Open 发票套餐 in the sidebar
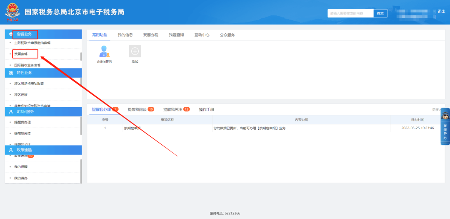This screenshot has width=450, height=219. [21, 54]
